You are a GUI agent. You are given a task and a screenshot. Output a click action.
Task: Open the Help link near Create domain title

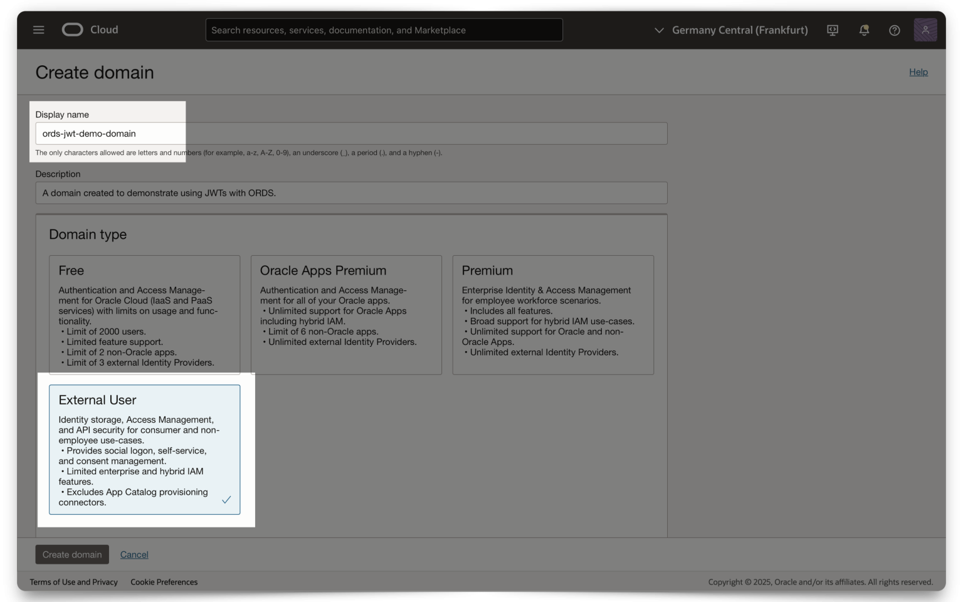click(918, 71)
